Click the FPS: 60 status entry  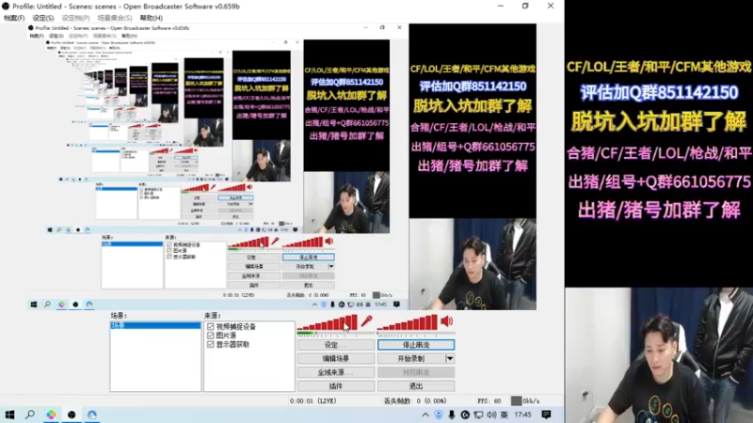click(x=489, y=401)
